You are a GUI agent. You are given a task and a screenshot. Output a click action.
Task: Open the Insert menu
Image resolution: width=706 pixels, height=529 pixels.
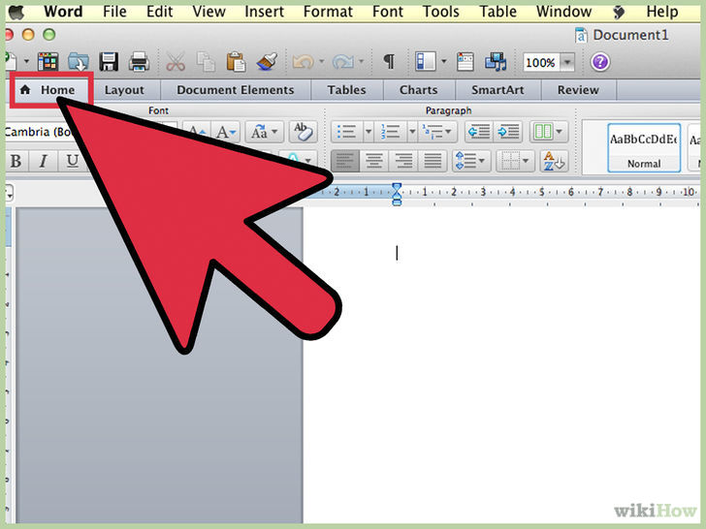pos(265,12)
